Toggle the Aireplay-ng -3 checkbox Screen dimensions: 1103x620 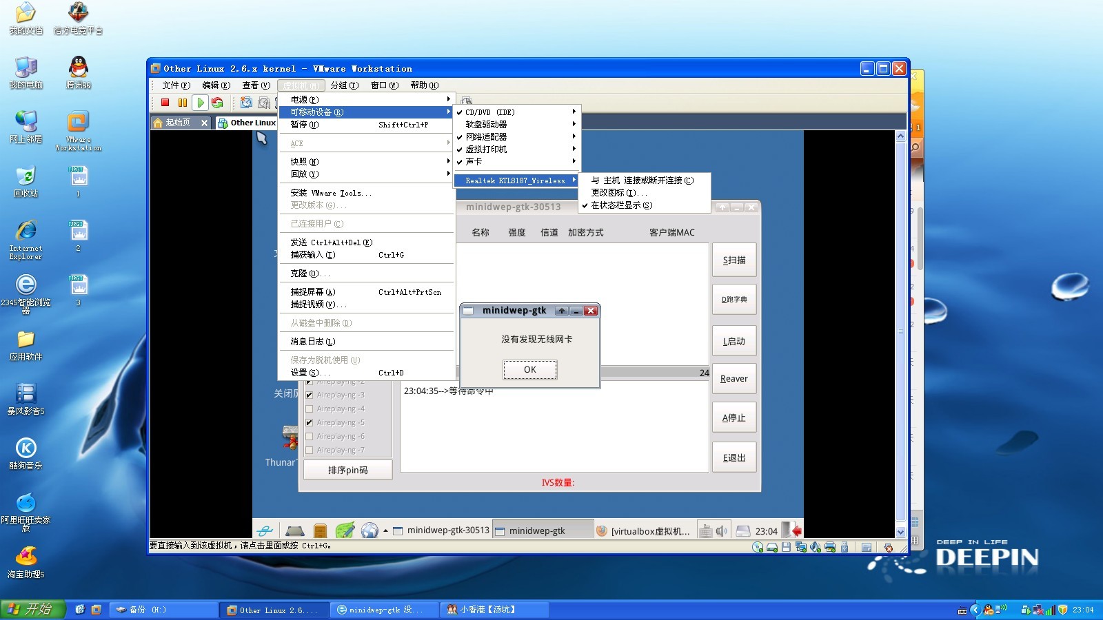point(310,395)
